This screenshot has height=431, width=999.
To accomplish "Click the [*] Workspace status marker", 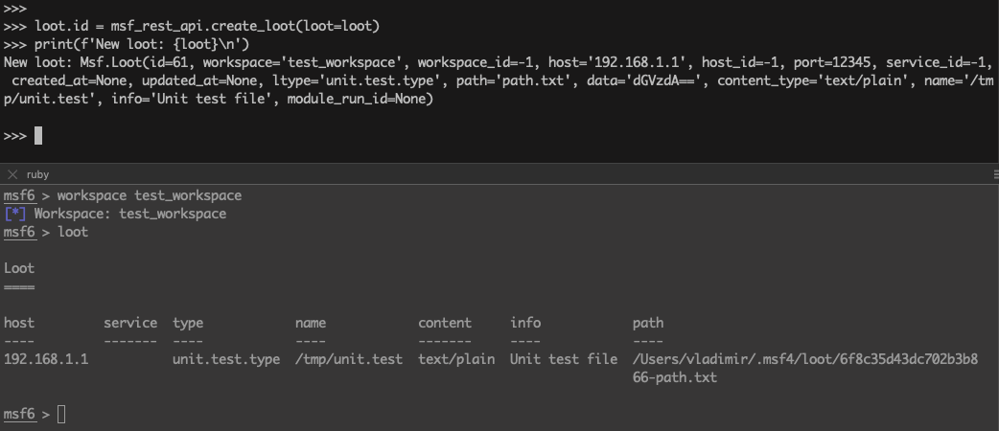I will tap(14, 214).
